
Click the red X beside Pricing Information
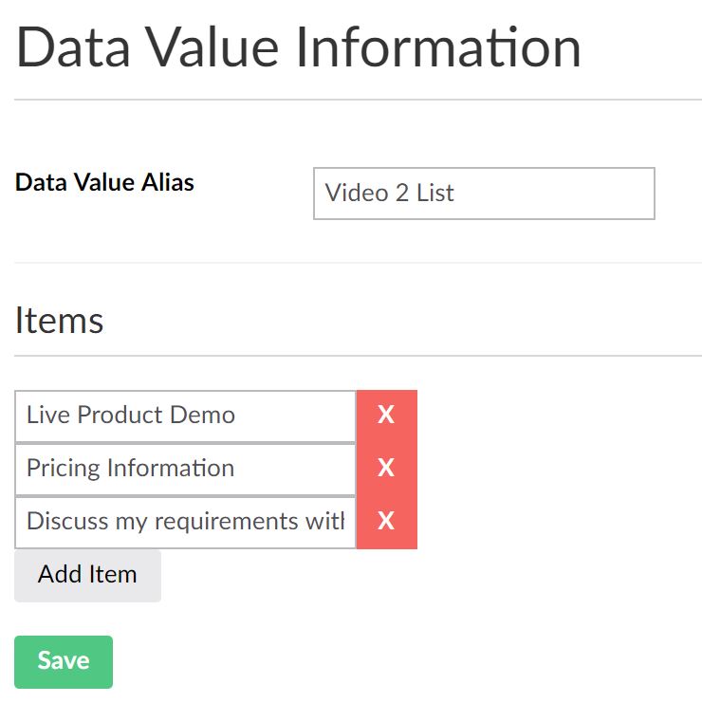387,470
